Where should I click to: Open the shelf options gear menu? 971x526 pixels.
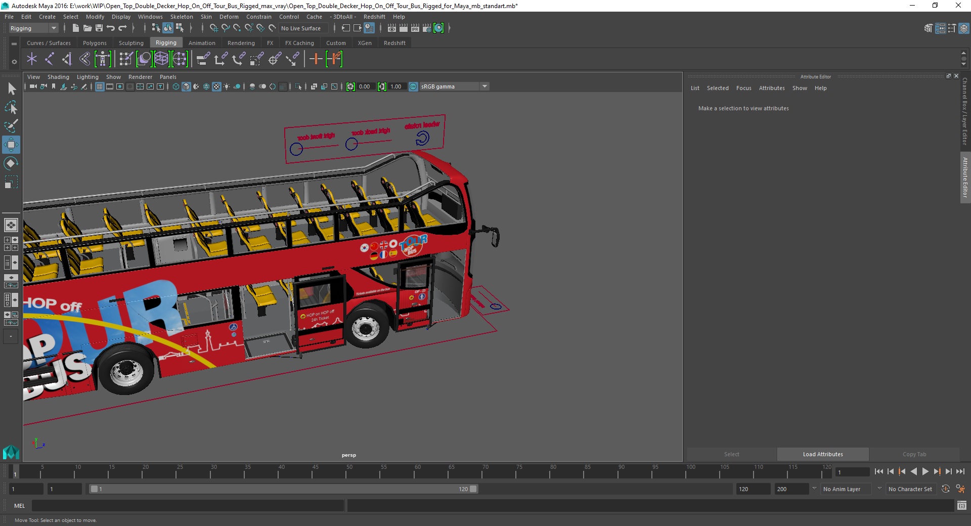tap(14, 62)
